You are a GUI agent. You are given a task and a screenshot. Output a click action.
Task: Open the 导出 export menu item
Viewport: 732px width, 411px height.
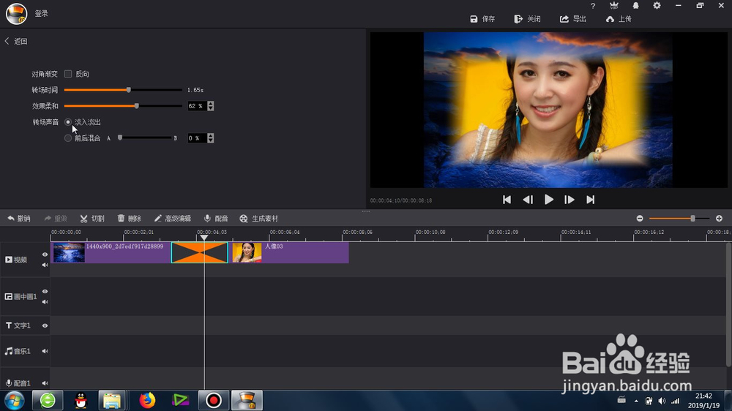tap(573, 19)
